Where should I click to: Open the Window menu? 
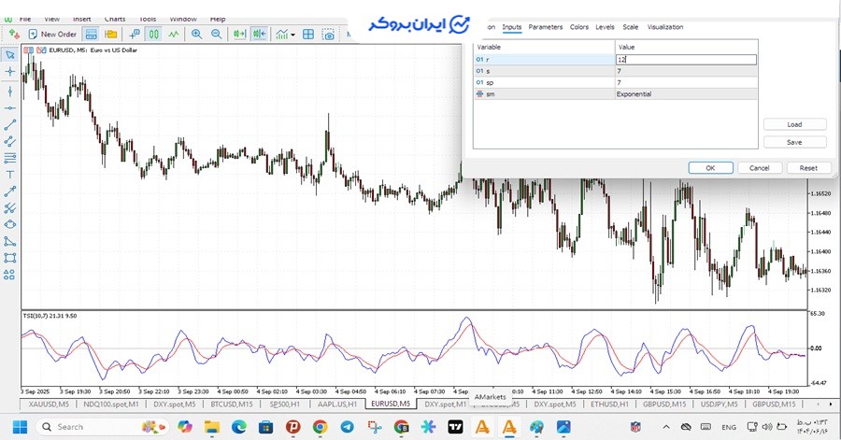[183, 20]
